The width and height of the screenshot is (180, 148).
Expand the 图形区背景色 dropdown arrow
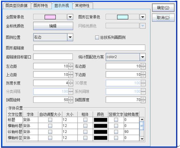tap(142, 17)
